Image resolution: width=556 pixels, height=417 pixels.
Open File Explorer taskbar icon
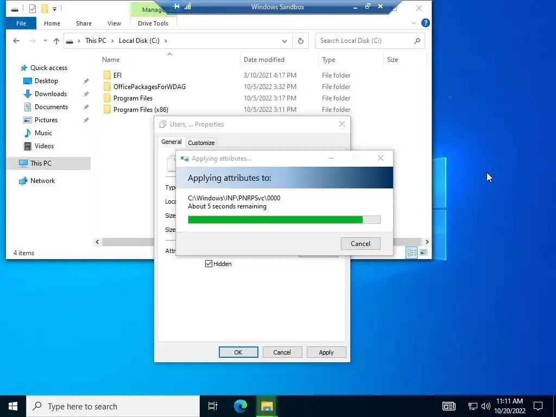point(267,406)
